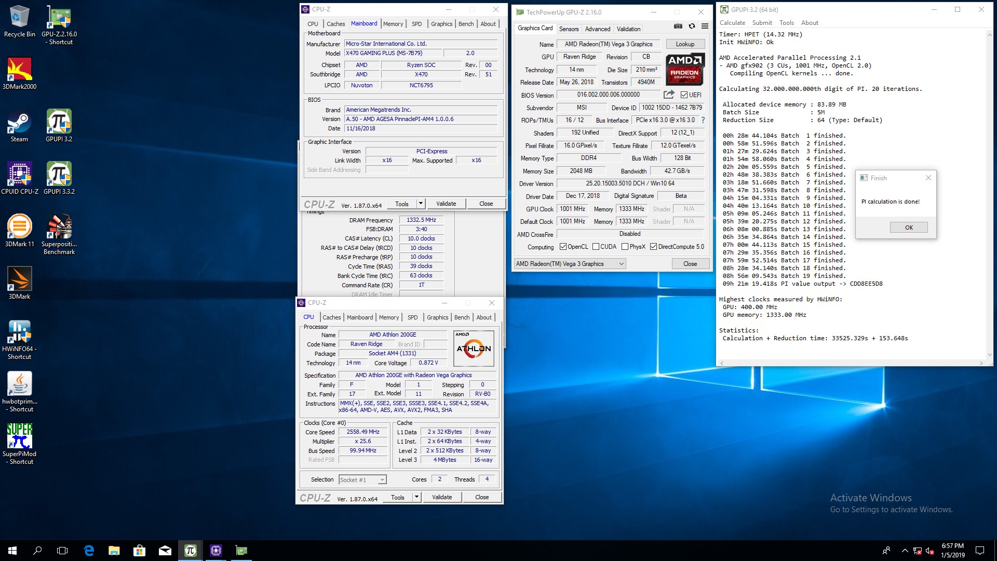This screenshot has width=997, height=561.
Task: Click GPU-Z refresh icon
Action: click(x=692, y=26)
